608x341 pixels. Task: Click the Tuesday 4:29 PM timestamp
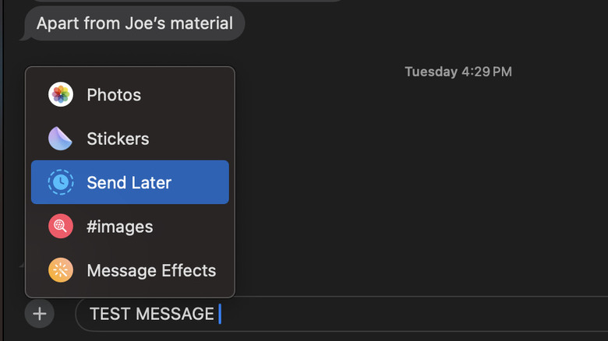[x=458, y=72]
